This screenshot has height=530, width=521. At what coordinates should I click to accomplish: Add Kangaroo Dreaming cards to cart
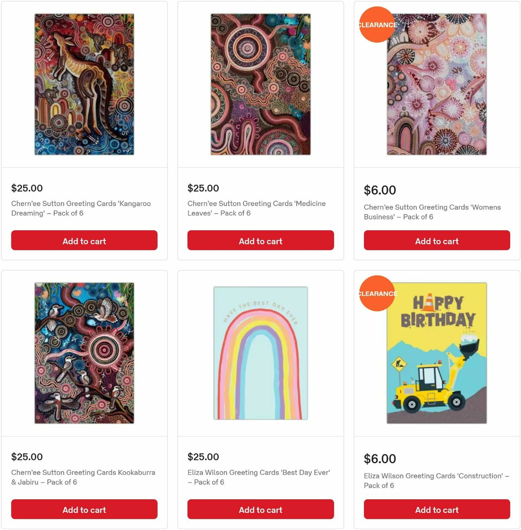click(84, 240)
